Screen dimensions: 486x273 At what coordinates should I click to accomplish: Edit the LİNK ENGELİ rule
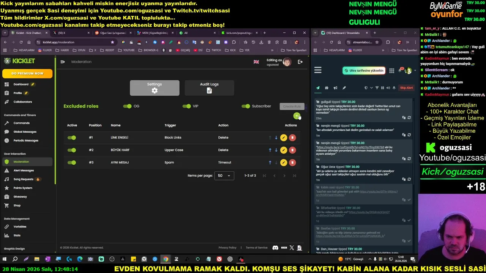pos(284,138)
